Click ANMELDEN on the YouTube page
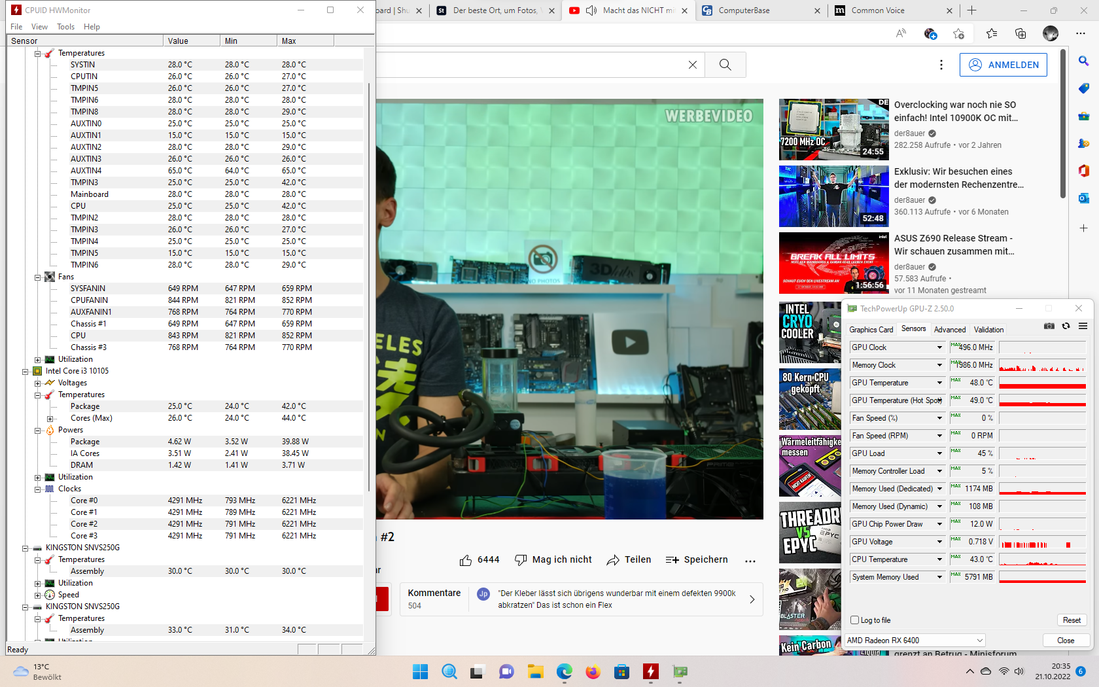 point(1003,65)
